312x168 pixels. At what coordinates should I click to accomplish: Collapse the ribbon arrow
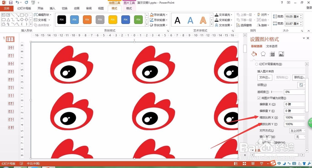pos(309,31)
